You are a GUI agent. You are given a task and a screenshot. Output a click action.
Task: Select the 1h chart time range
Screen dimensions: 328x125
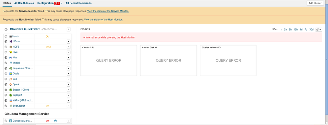pyautogui.click(x=281, y=30)
